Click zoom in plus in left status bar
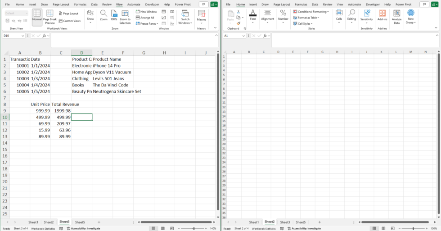Viewport: 441px width, 231px height. tap(206, 228)
